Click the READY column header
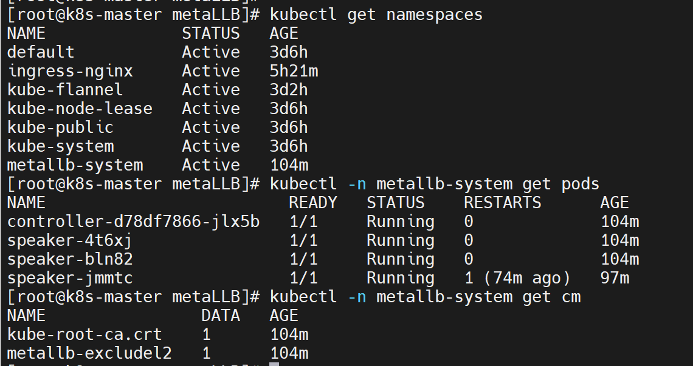Screen dimensions: 693x366 coord(313,203)
